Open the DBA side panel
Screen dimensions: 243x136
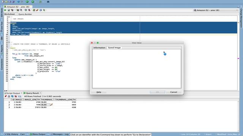[x=2, y=38]
